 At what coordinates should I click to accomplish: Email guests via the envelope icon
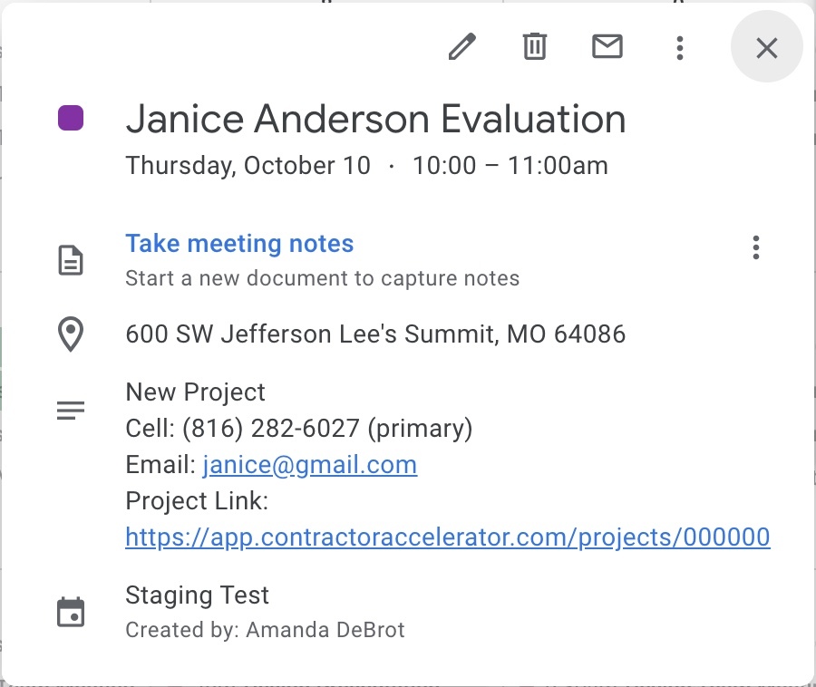point(607,46)
